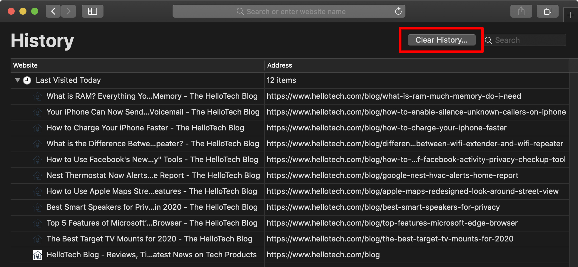The height and width of the screenshot is (267, 578).
Task: Click the address bar search field
Action: coord(295,11)
